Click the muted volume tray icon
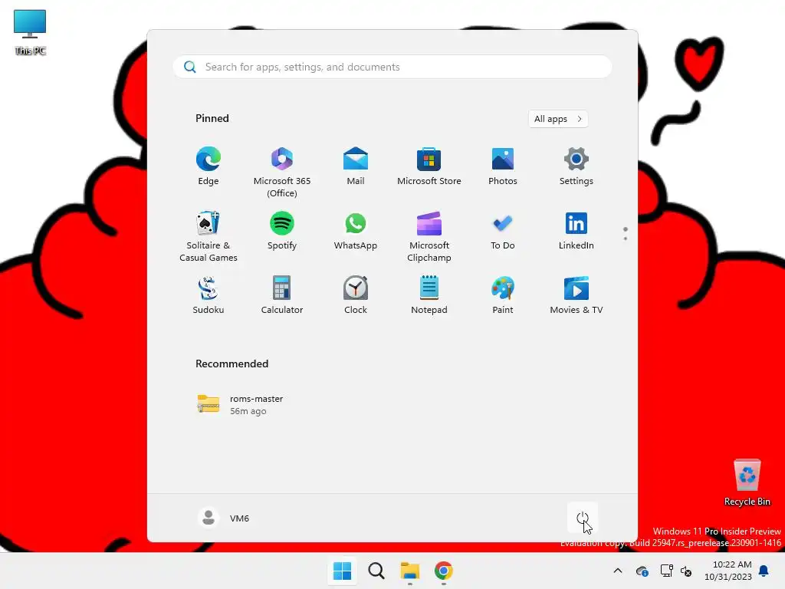 click(x=686, y=571)
